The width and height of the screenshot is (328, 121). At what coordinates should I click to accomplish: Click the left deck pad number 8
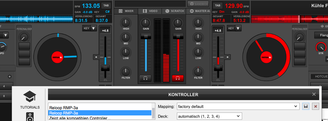point(4,96)
